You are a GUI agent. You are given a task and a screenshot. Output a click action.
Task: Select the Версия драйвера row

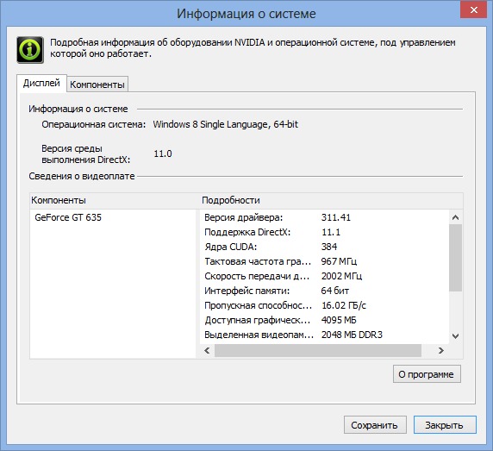(x=324, y=217)
